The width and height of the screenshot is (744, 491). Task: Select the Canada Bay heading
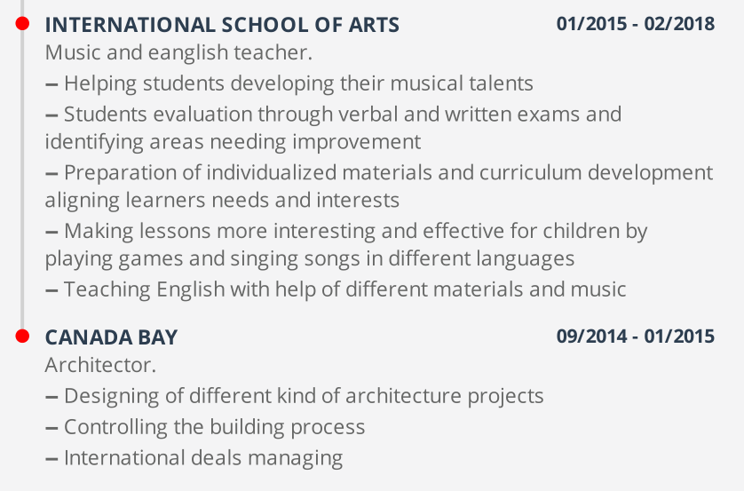click(x=111, y=337)
